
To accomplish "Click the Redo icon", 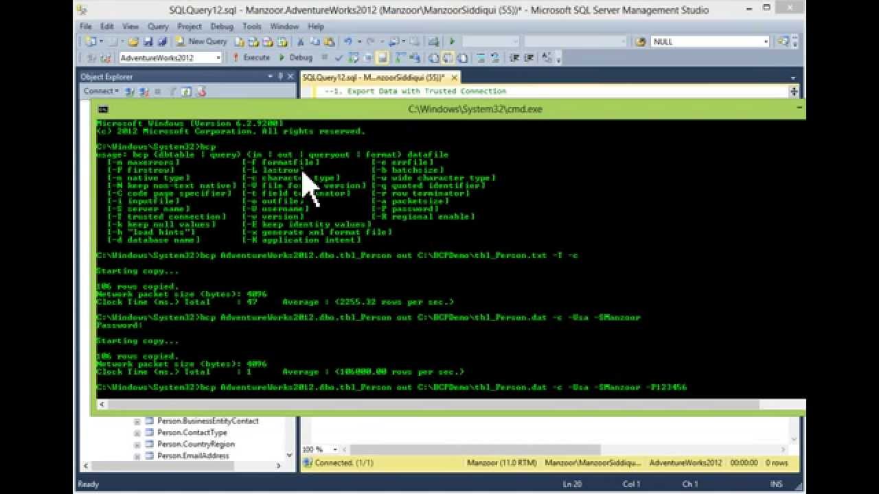I will pyautogui.click(x=372, y=41).
